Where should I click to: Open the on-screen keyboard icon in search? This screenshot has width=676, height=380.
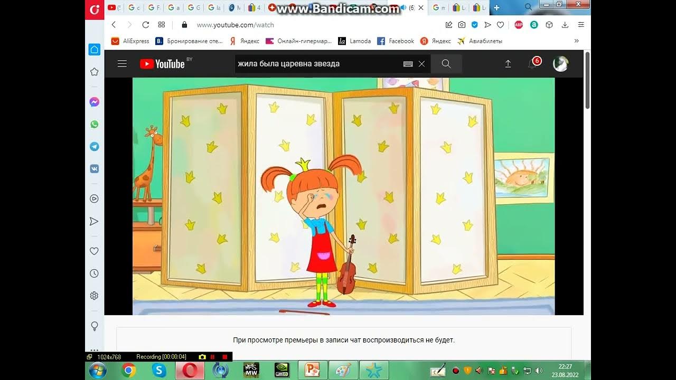click(408, 64)
